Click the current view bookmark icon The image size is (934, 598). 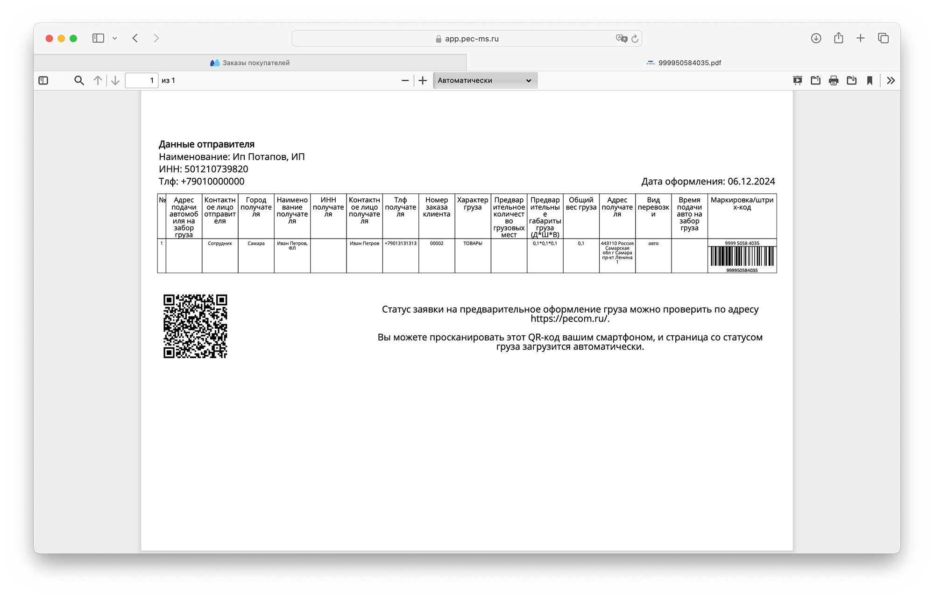coord(870,81)
